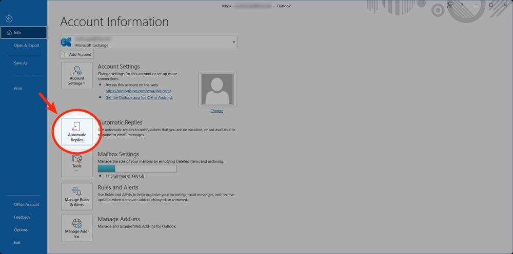513x254 pixels.
Task: Select Save As in the sidebar
Action: [21, 63]
